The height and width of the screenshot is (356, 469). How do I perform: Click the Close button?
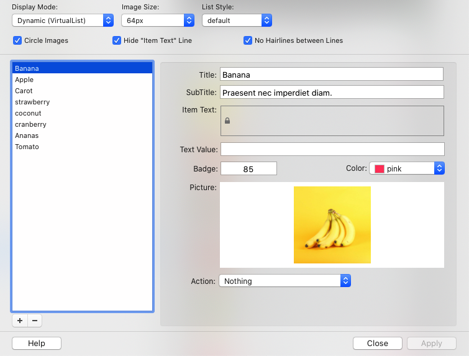[x=377, y=343]
